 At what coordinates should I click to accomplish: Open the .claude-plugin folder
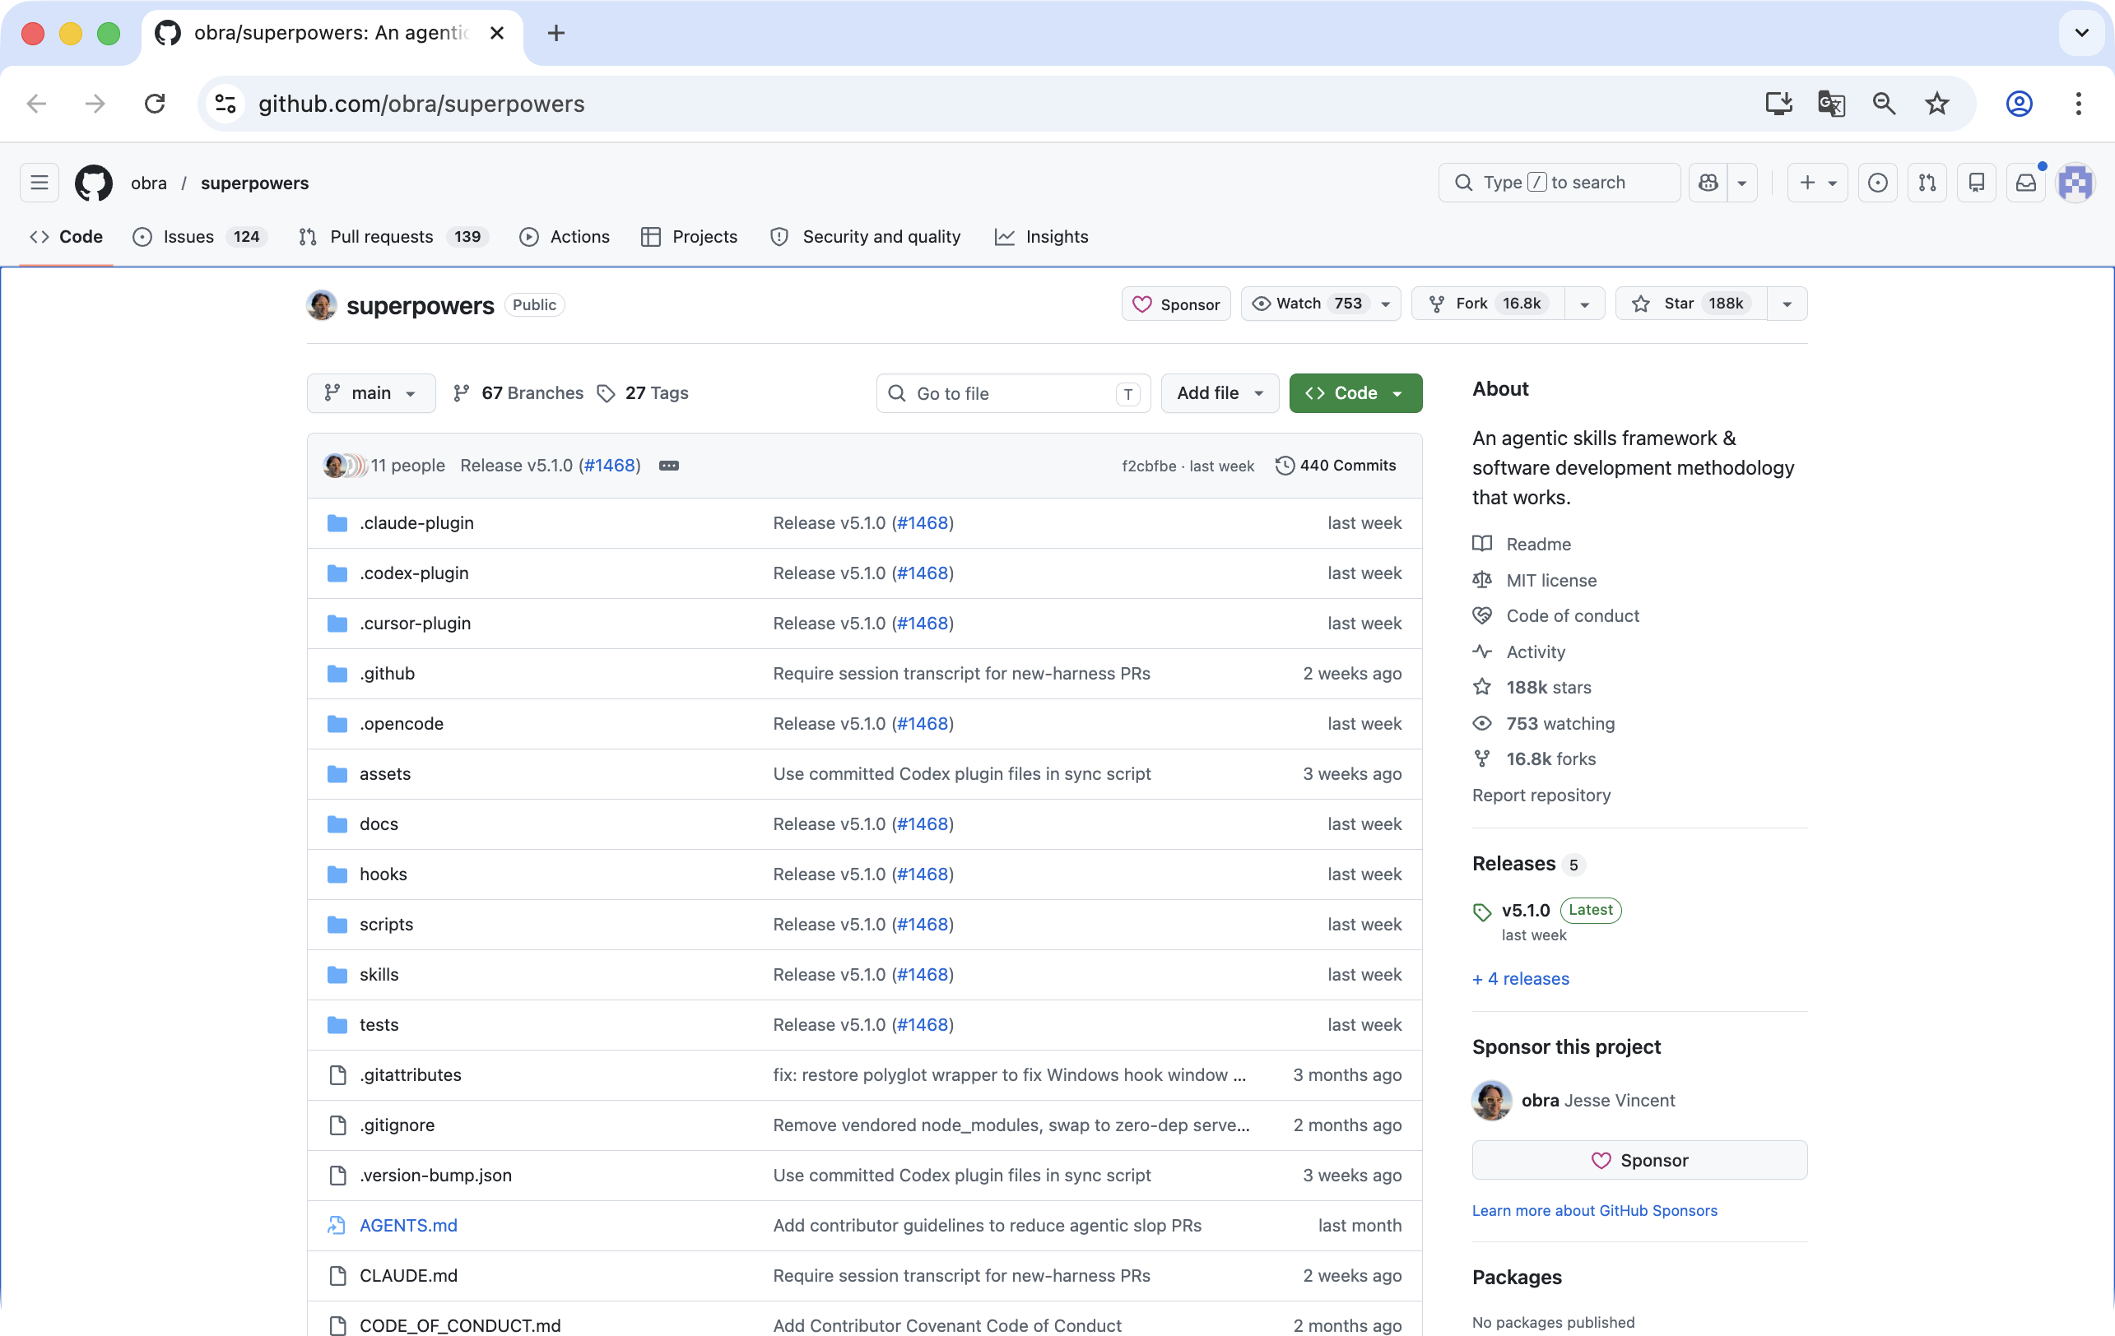[416, 523]
